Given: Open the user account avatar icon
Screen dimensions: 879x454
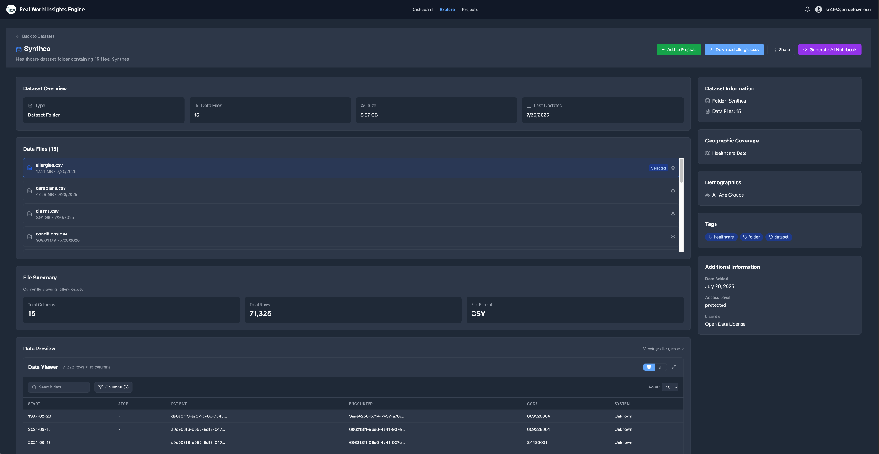Looking at the screenshot, I should [819, 9].
